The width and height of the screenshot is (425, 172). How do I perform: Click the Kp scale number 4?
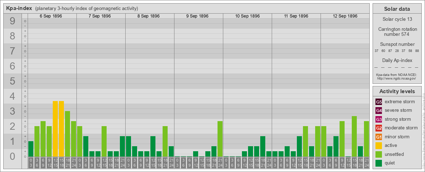12,96
